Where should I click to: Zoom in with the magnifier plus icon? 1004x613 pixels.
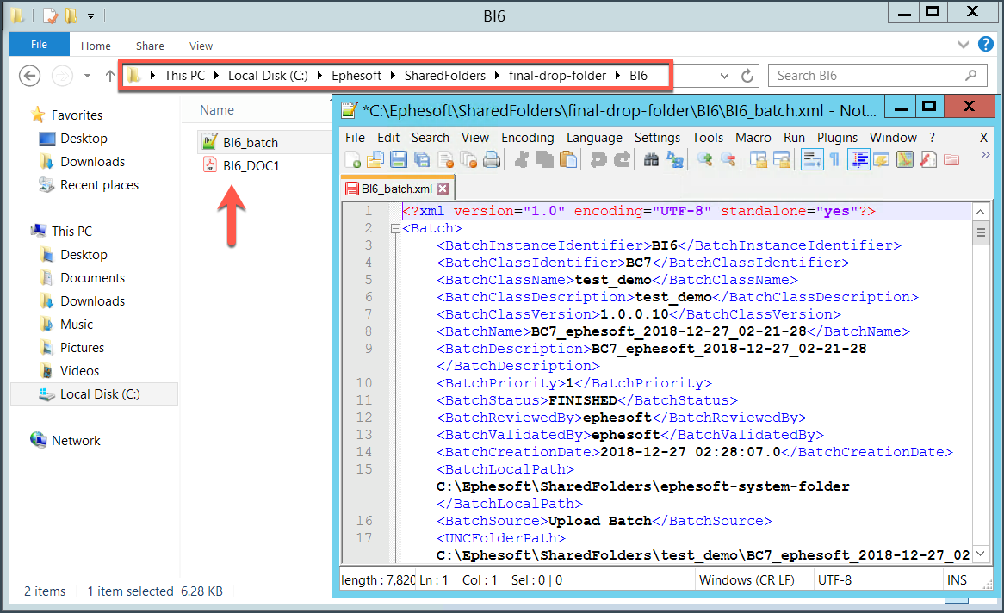pyautogui.click(x=705, y=159)
